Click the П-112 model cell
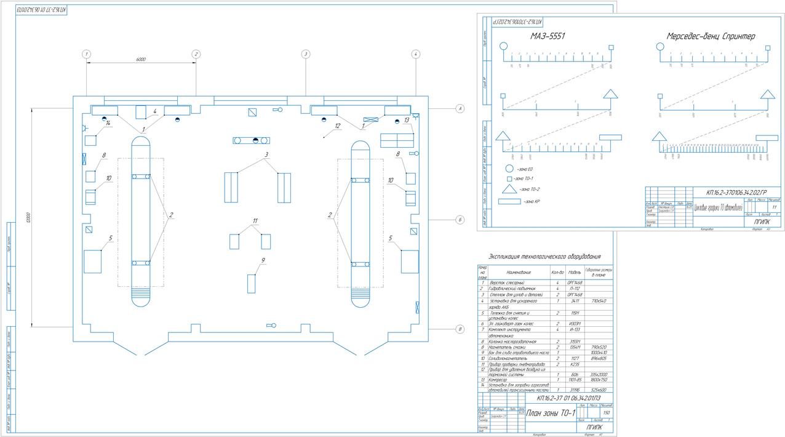The height and width of the screenshot is (437, 785). click(x=575, y=288)
